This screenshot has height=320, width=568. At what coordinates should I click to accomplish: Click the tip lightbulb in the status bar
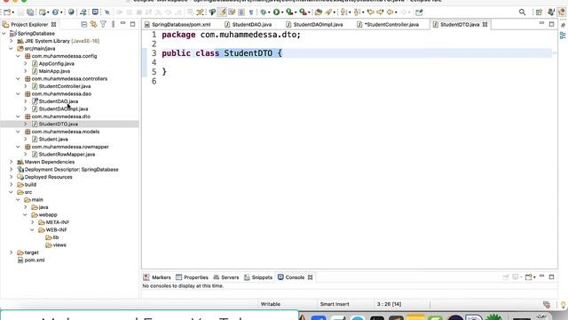tap(564, 304)
